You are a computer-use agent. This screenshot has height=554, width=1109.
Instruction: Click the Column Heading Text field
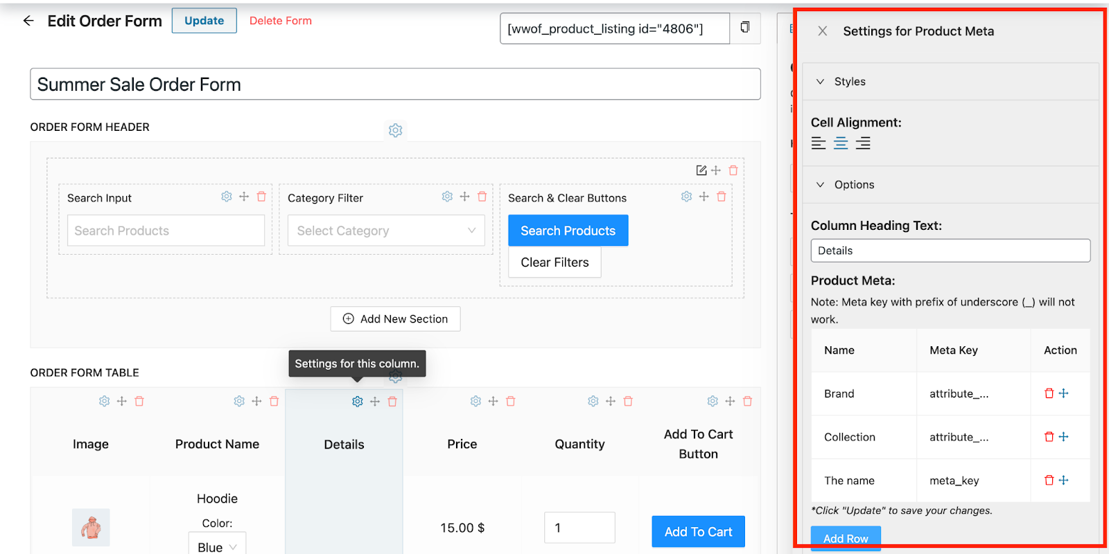(x=950, y=251)
